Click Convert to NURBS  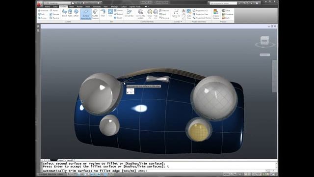[140, 14]
